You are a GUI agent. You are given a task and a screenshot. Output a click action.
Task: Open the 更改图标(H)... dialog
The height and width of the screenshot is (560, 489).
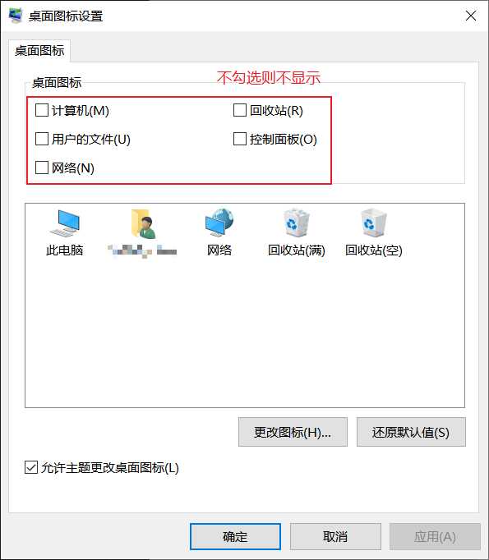(293, 432)
